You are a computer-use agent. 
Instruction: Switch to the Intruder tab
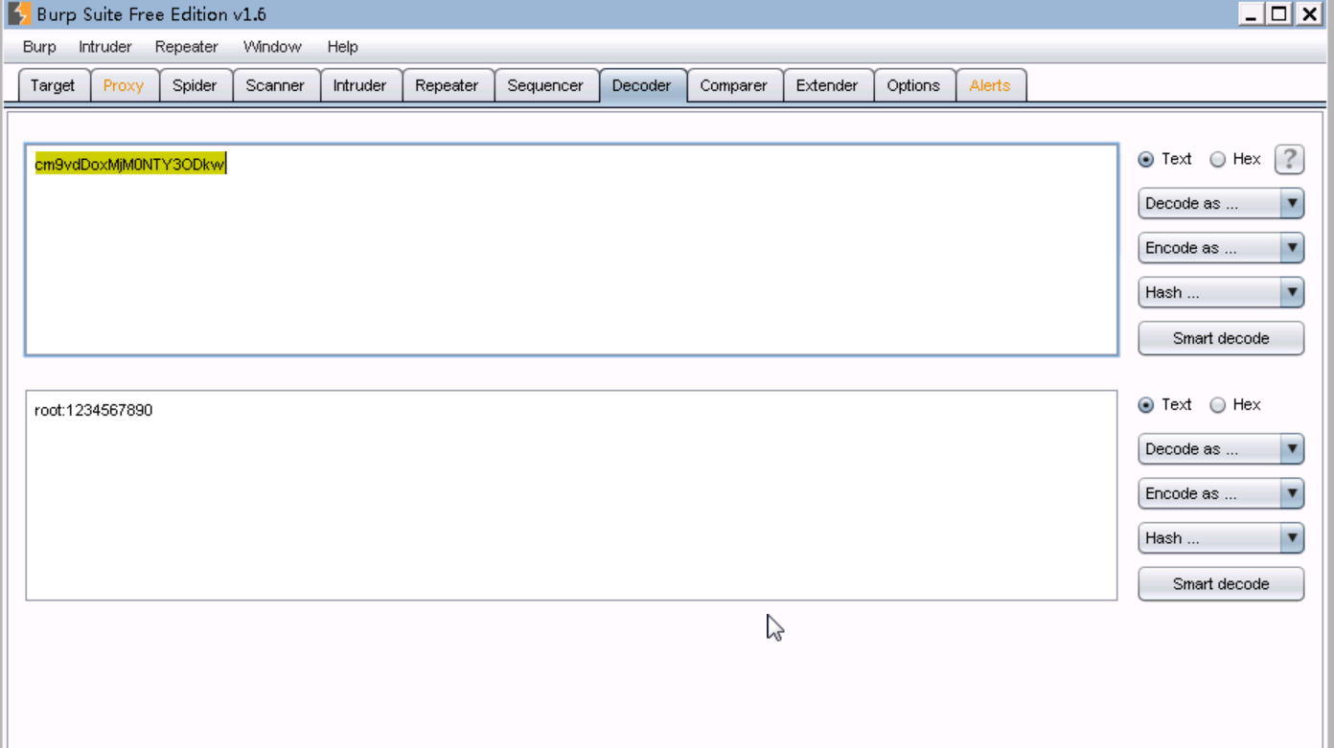pos(359,85)
